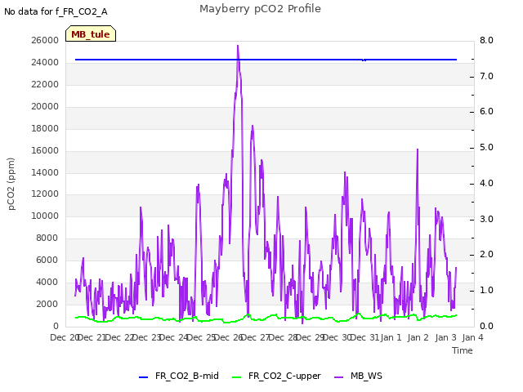Click the blue FR_CO2_B-mid legend swatch
Image resolution: width=523 pixels, height=392 pixels.
click(x=143, y=377)
